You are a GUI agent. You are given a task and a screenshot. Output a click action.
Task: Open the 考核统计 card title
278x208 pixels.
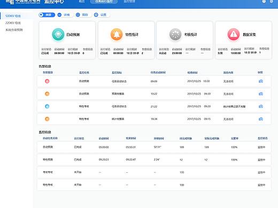[190, 35]
